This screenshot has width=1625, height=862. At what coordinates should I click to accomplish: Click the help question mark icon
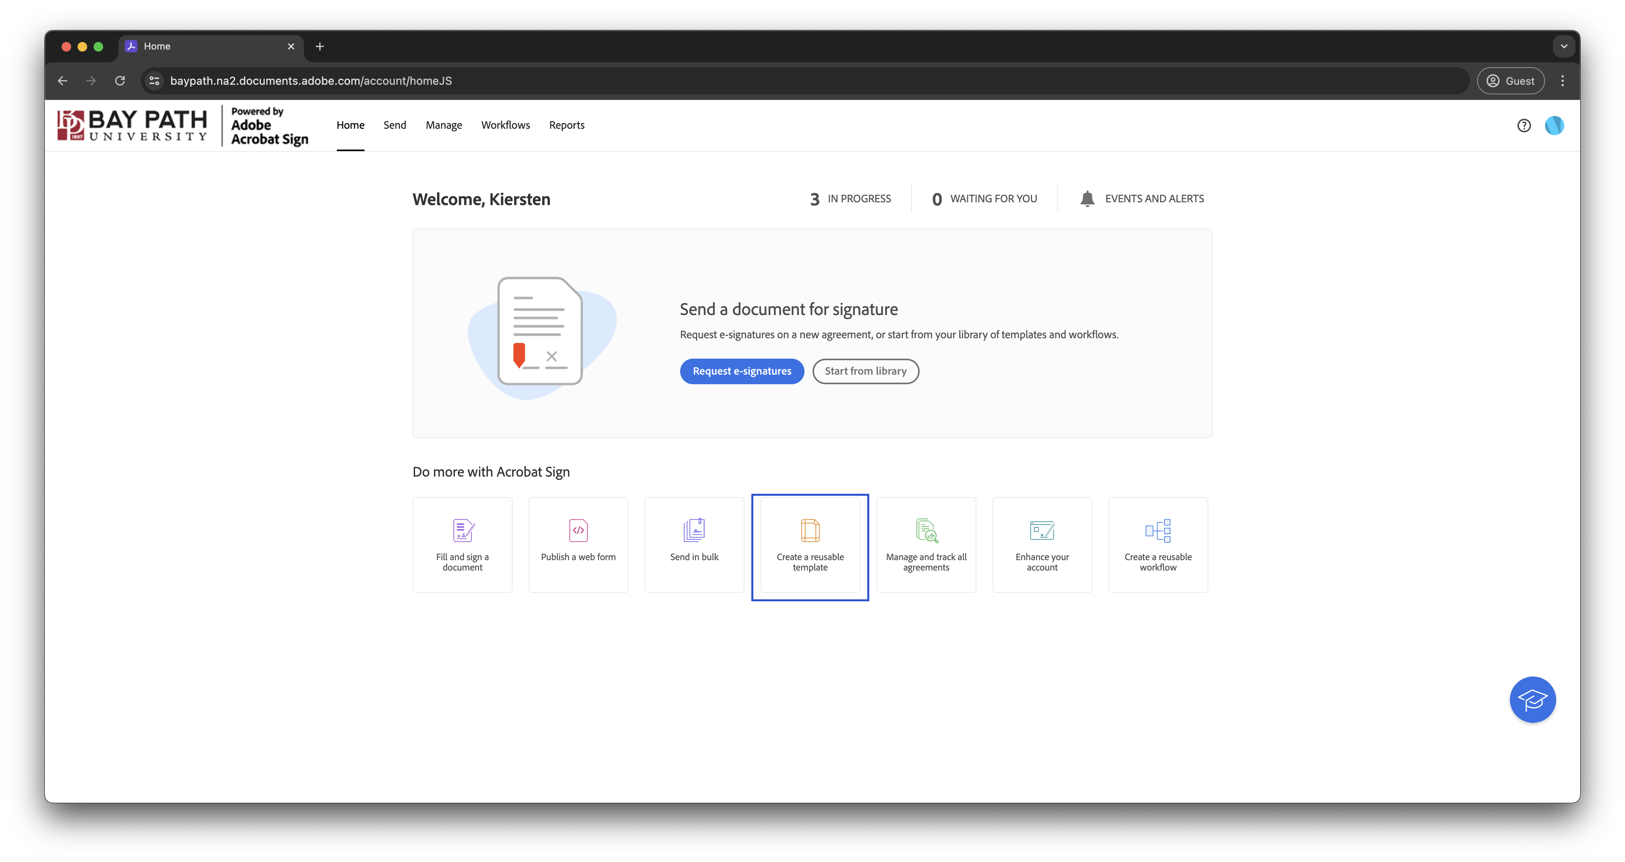pyautogui.click(x=1524, y=126)
